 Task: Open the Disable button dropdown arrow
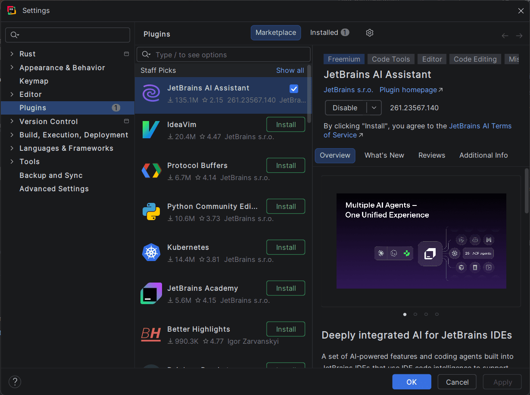374,108
